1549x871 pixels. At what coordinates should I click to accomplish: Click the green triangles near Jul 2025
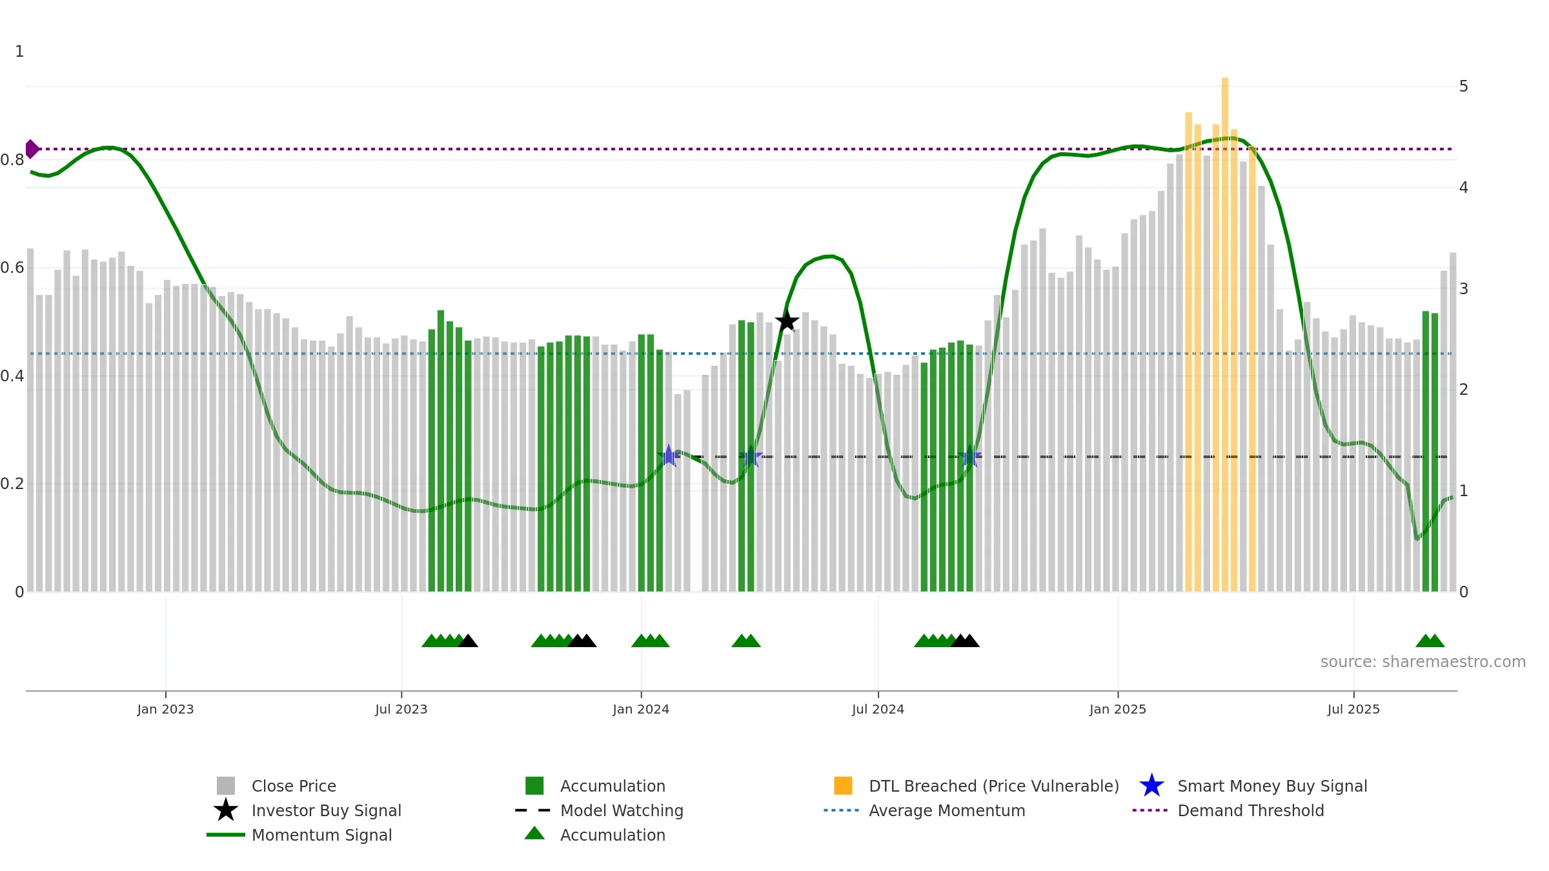(x=1430, y=640)
